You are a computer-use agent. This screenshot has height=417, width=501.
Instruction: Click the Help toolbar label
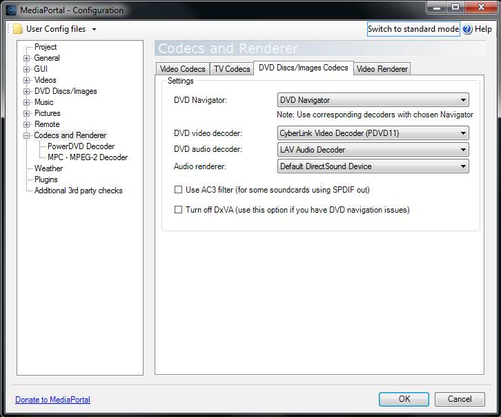tap(483, 29)
